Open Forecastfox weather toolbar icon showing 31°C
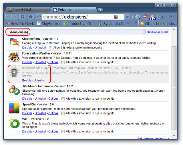Screen dimensions: 183x145 pyautogui.click(x=152, y=17)
